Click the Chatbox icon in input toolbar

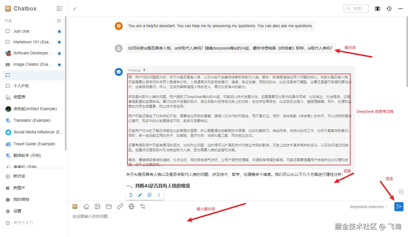(75, 206)
